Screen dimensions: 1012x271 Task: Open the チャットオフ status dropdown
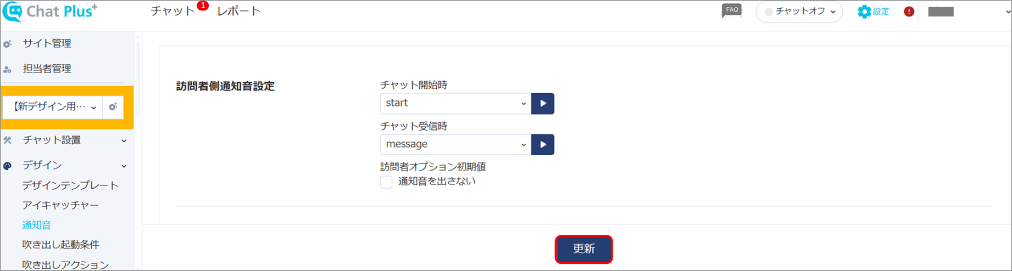(799, 12)
